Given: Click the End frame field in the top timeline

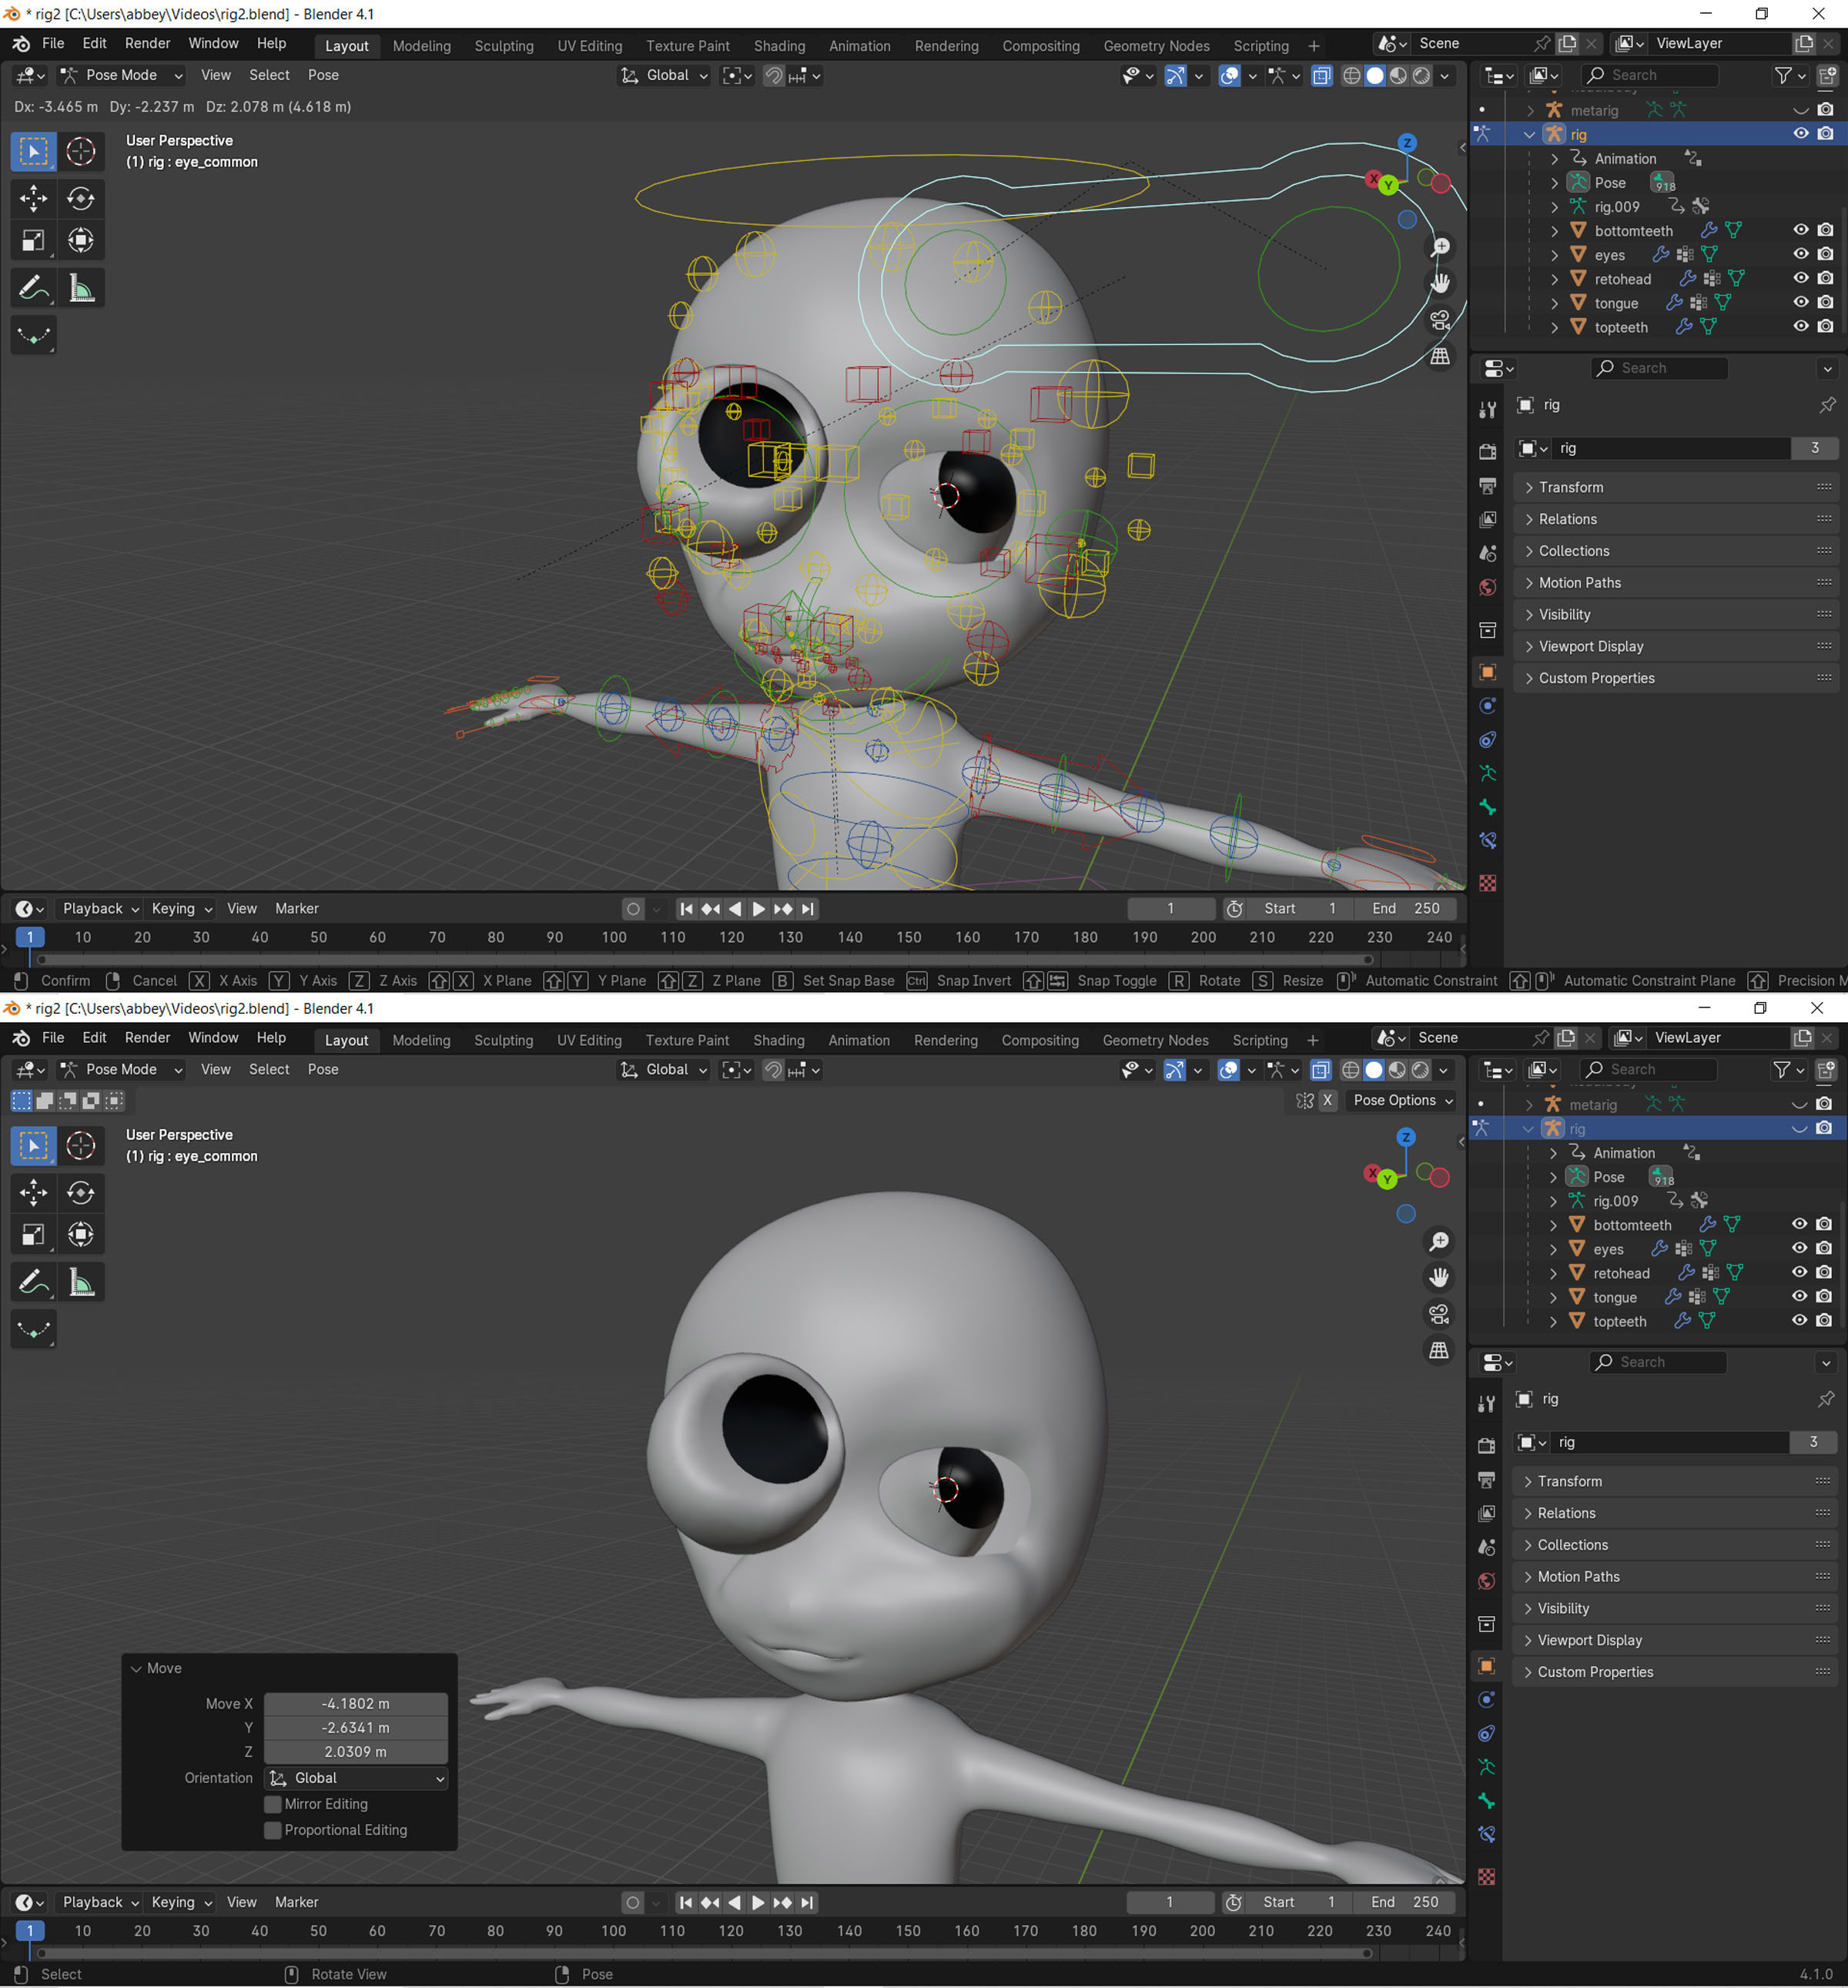Looking at the screenshot, I should (x=1405, y=908).
